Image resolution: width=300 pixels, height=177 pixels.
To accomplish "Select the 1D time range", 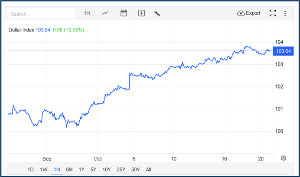I will (x=30, y=170).
